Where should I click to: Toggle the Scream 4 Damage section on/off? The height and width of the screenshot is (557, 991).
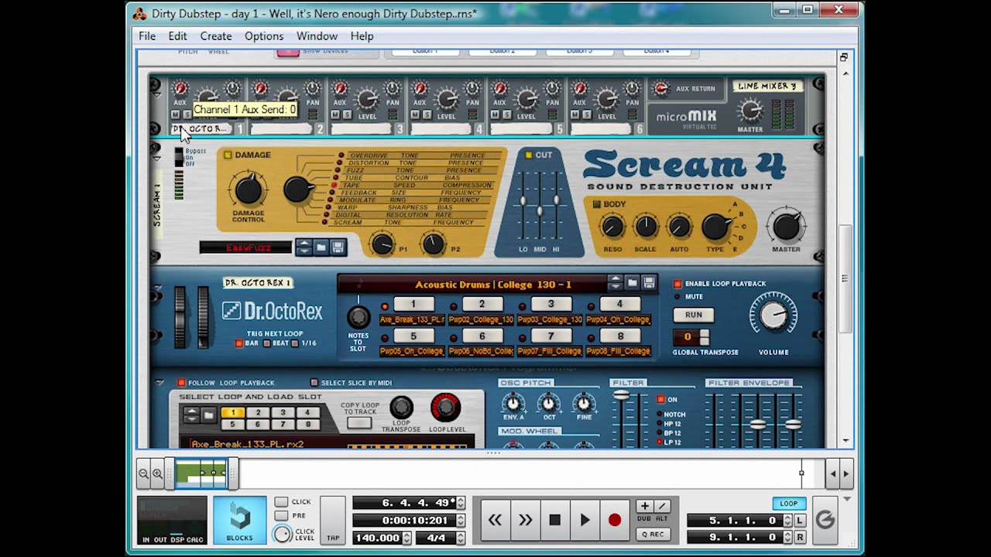pyautogui.click(x=228, y=155)
